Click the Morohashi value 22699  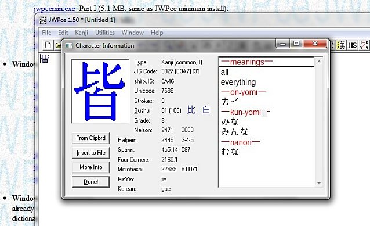tap(169, 169)
